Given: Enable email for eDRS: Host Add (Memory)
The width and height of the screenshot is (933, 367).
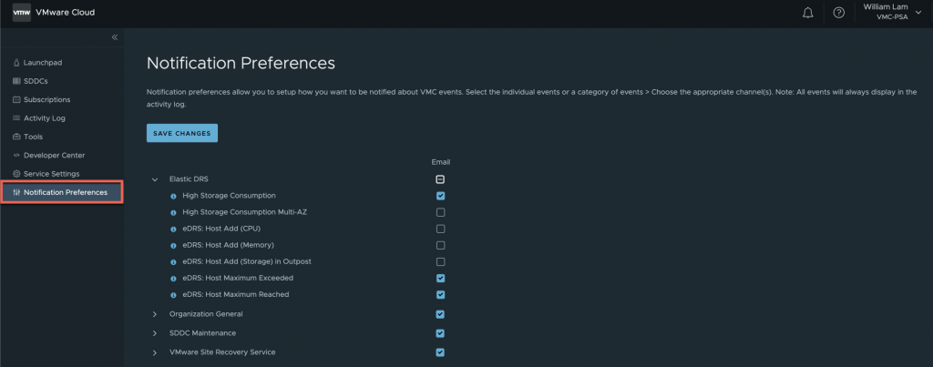Looking at the screenshot, I should (441, 245).
